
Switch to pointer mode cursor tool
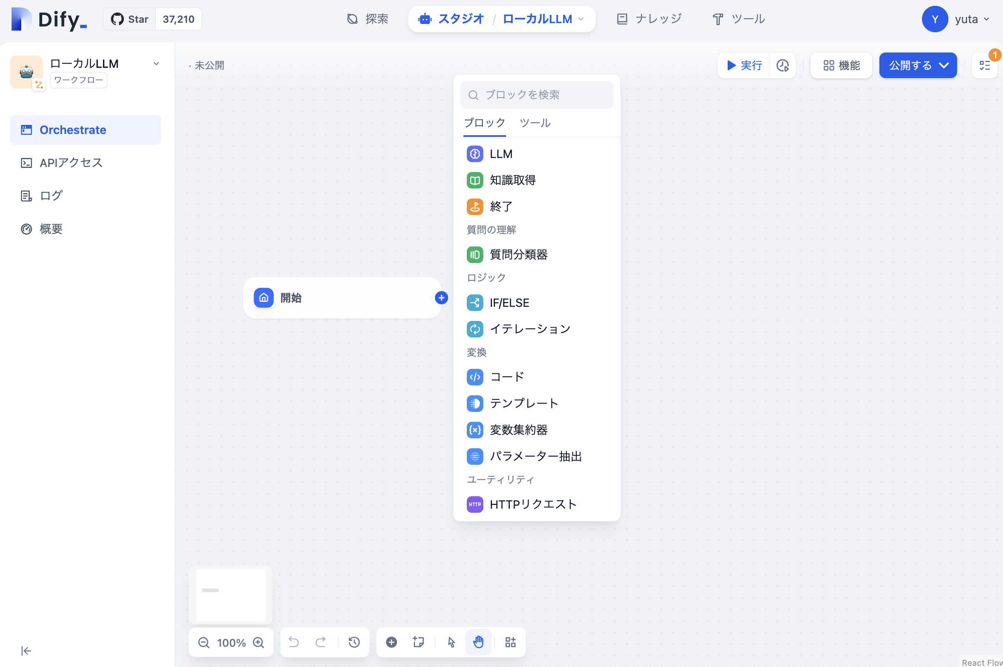[x=451, y=642]
